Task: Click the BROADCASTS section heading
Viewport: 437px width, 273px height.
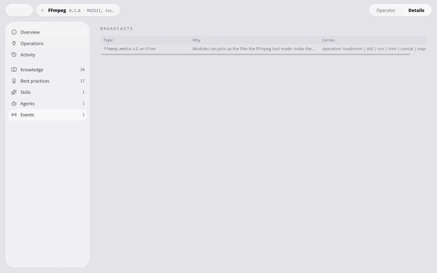Action: [117, 29]
